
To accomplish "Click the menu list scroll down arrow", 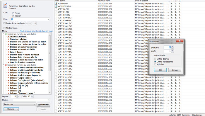I will [x=50, y=93].
